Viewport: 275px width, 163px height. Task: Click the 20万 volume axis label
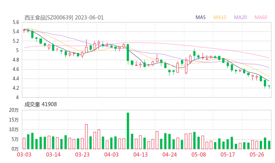pos(14,110)
